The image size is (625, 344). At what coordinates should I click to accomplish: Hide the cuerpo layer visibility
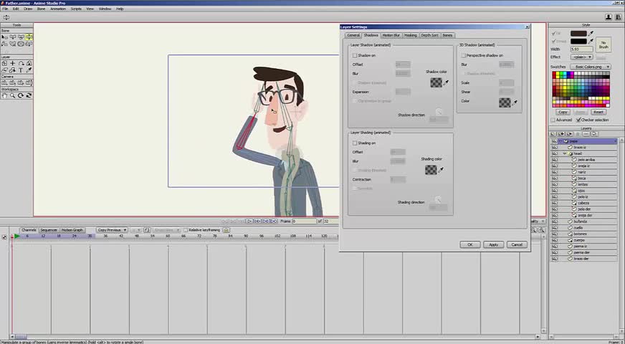point(555,240)
